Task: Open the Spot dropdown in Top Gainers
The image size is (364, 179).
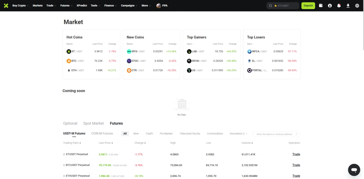Action: tap(190, 44)
